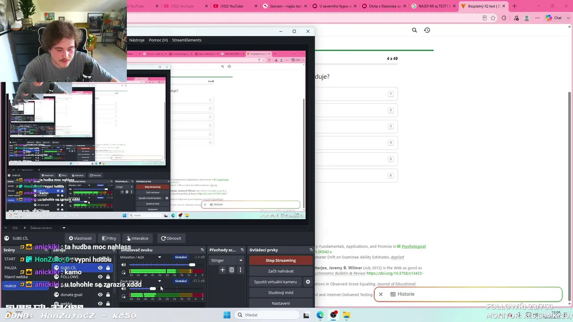Click the browser page search magnifier icon

click(415, 30)
